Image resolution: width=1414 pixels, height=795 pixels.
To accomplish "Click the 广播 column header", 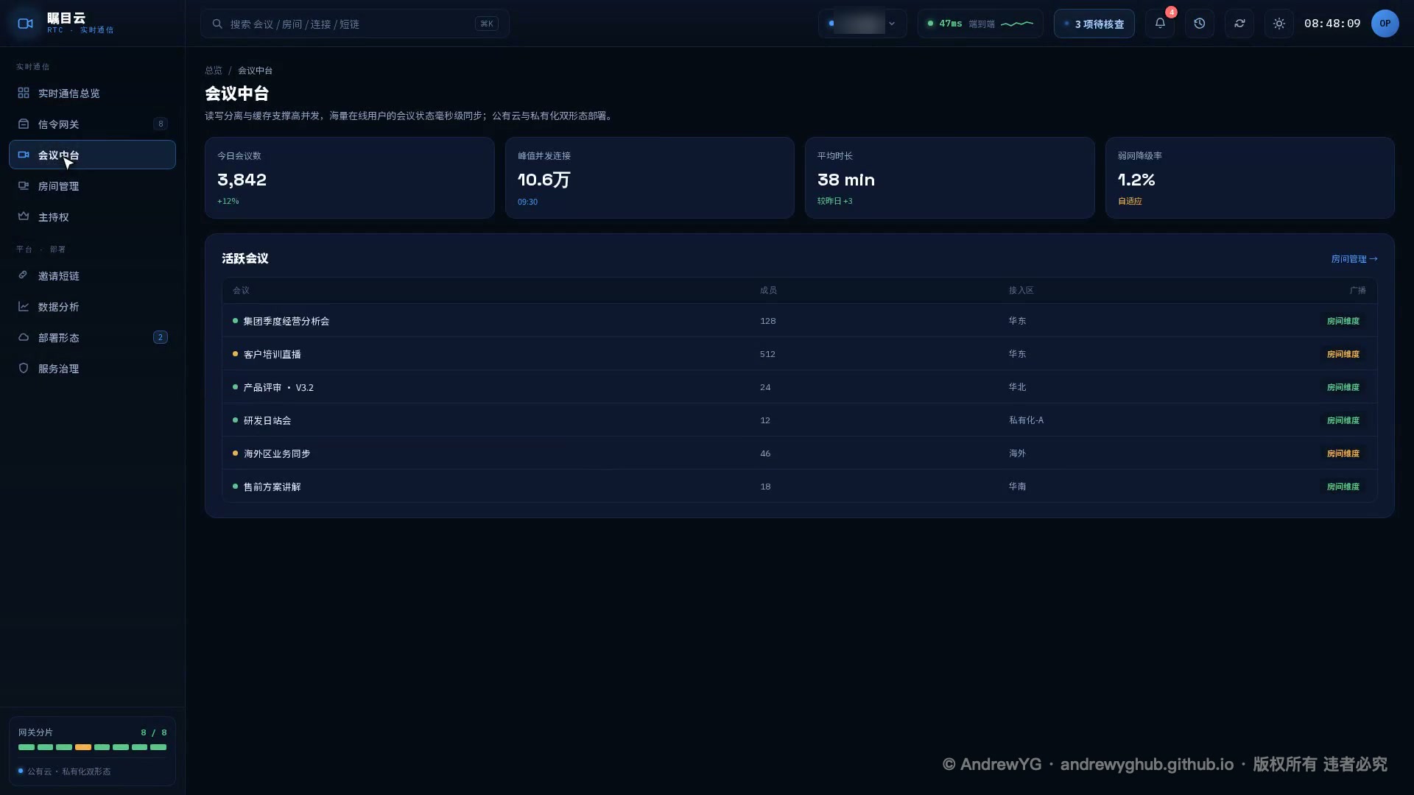I will pos(1357,290).
